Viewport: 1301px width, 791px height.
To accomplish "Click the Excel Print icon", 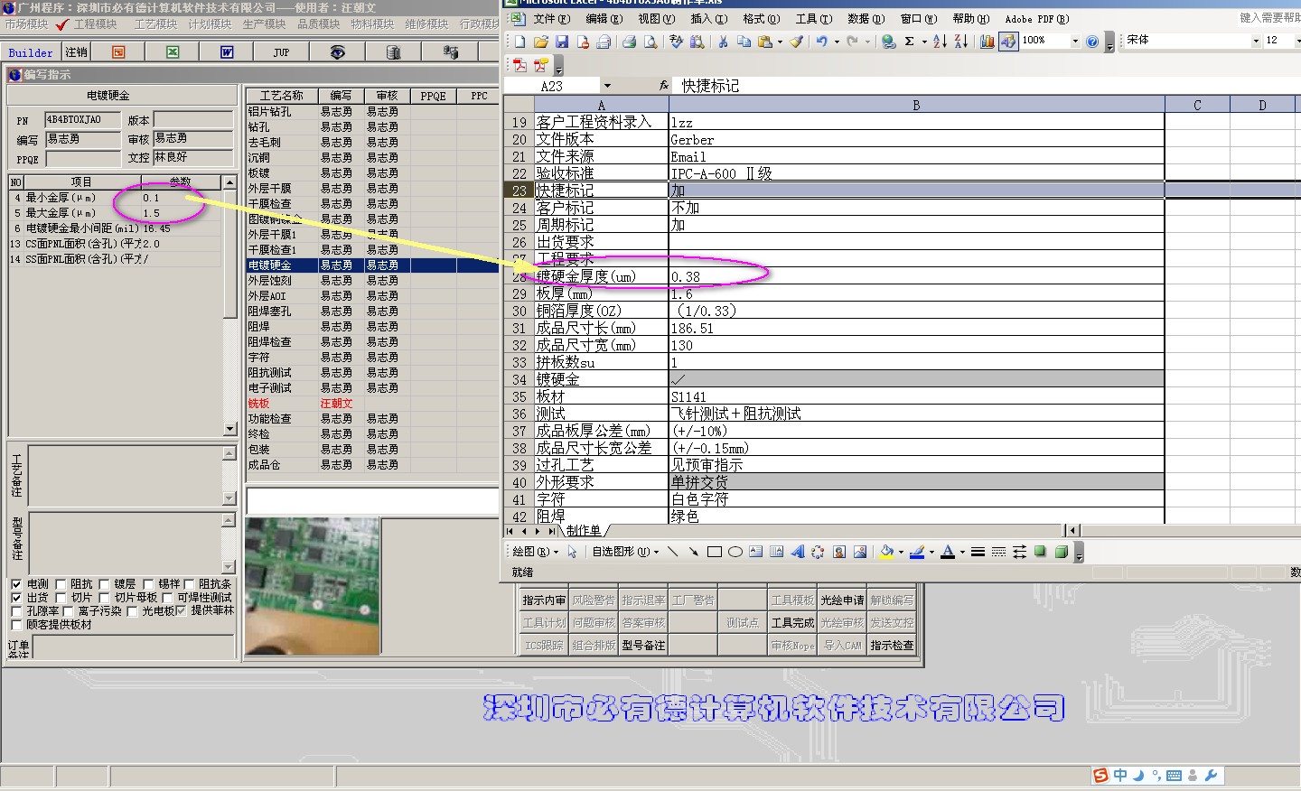I will pos(629,42).
